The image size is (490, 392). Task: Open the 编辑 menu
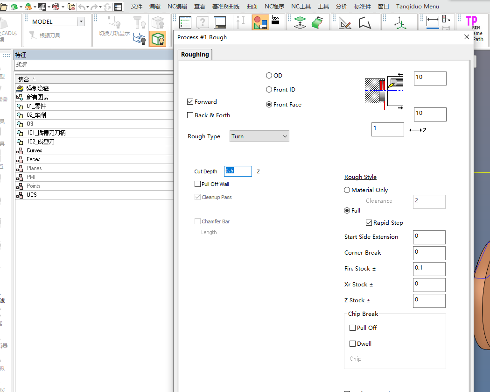click(x=154, y=6)
